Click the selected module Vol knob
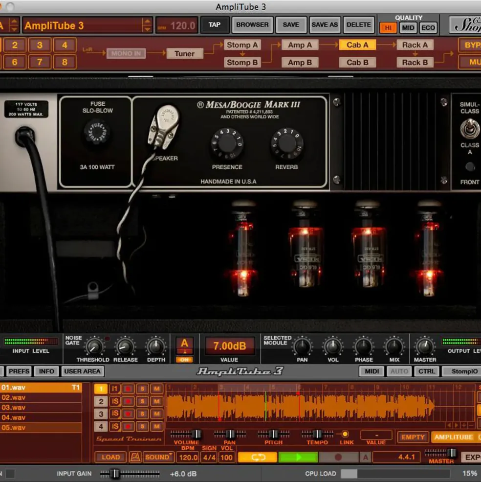The height and width of the screenshot is (482, 481). point(333,347)
